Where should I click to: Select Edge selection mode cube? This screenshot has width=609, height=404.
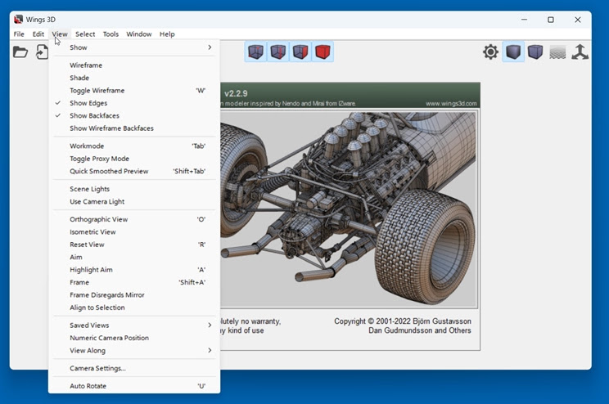coord(278,52)
